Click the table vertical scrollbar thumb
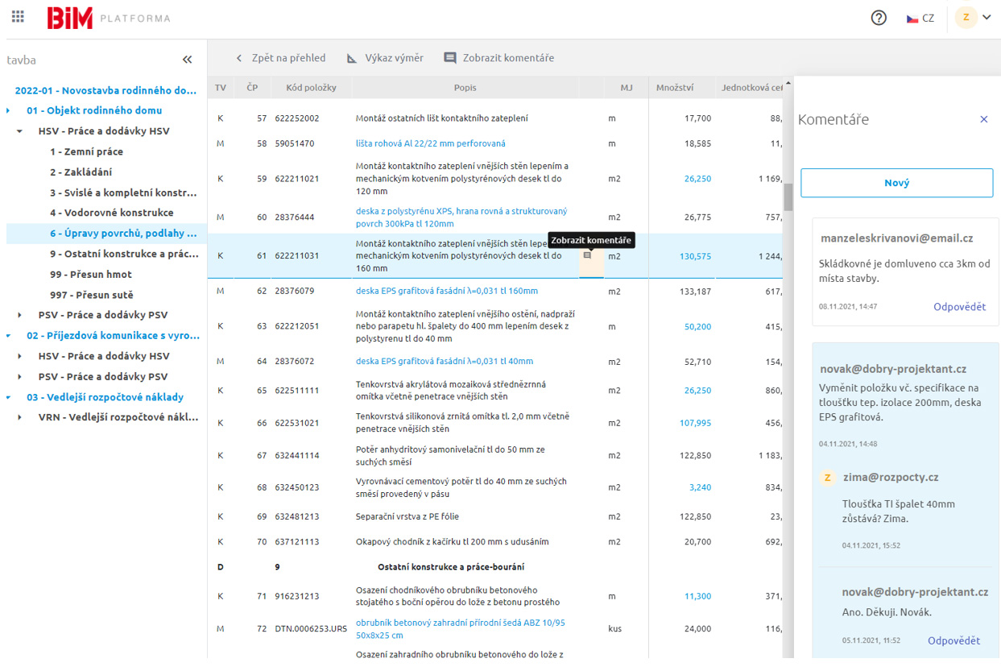Image resolution: width=1001 pixels, height=671 pixels. [788, 197]
